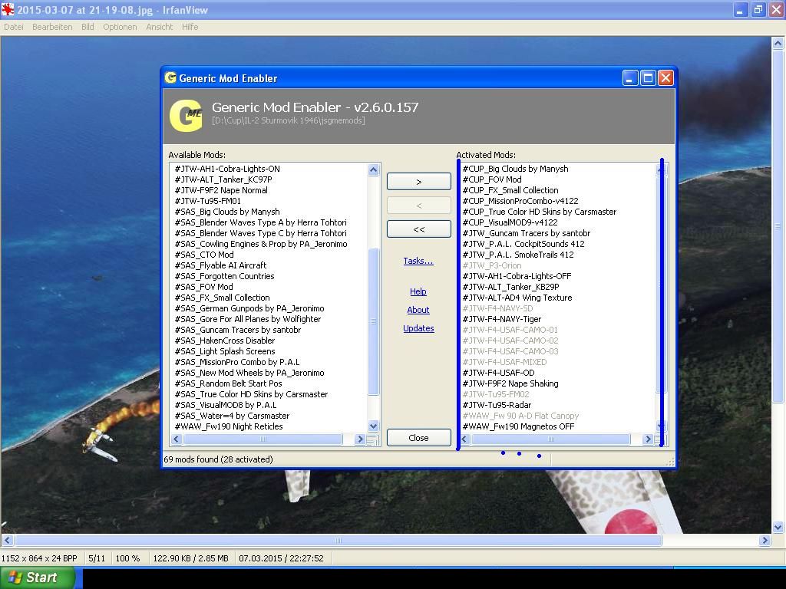This screenshot has height=589, width=786.
Task: Select #JTW_P.A.L. CockpitSounds 412
Action: (523, 244)
